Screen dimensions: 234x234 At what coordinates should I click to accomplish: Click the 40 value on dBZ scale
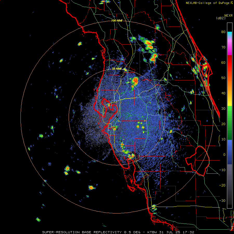click(x=223, y=93)
